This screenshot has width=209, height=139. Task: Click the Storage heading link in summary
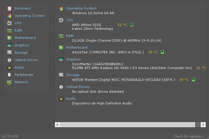click(73, 75)
